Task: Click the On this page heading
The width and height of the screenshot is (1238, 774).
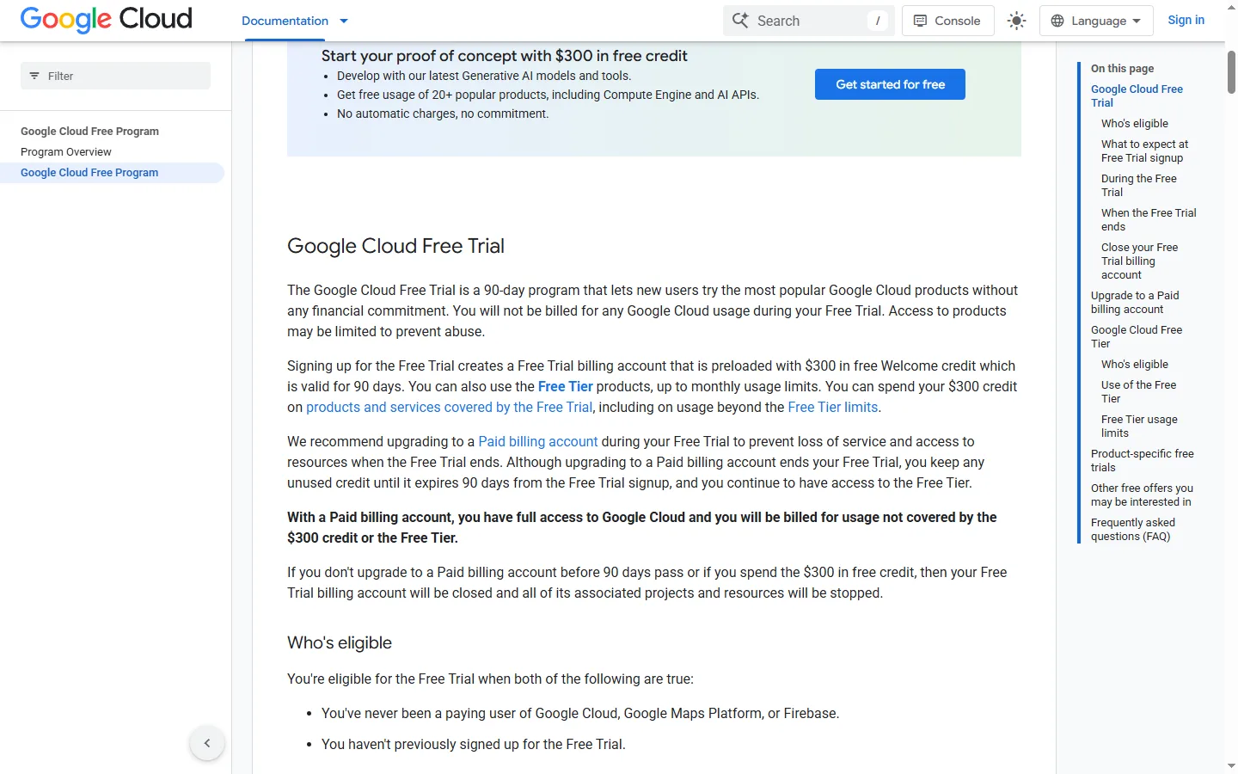Action: click(1123, 69)
